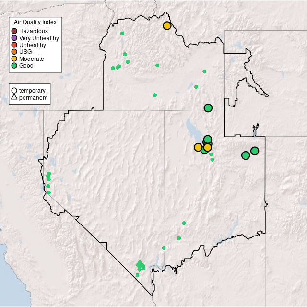Click the Air Quality Index legend title
Viewport: 307px width, 307px height.
pyautogui.click(x=35, y=22)
